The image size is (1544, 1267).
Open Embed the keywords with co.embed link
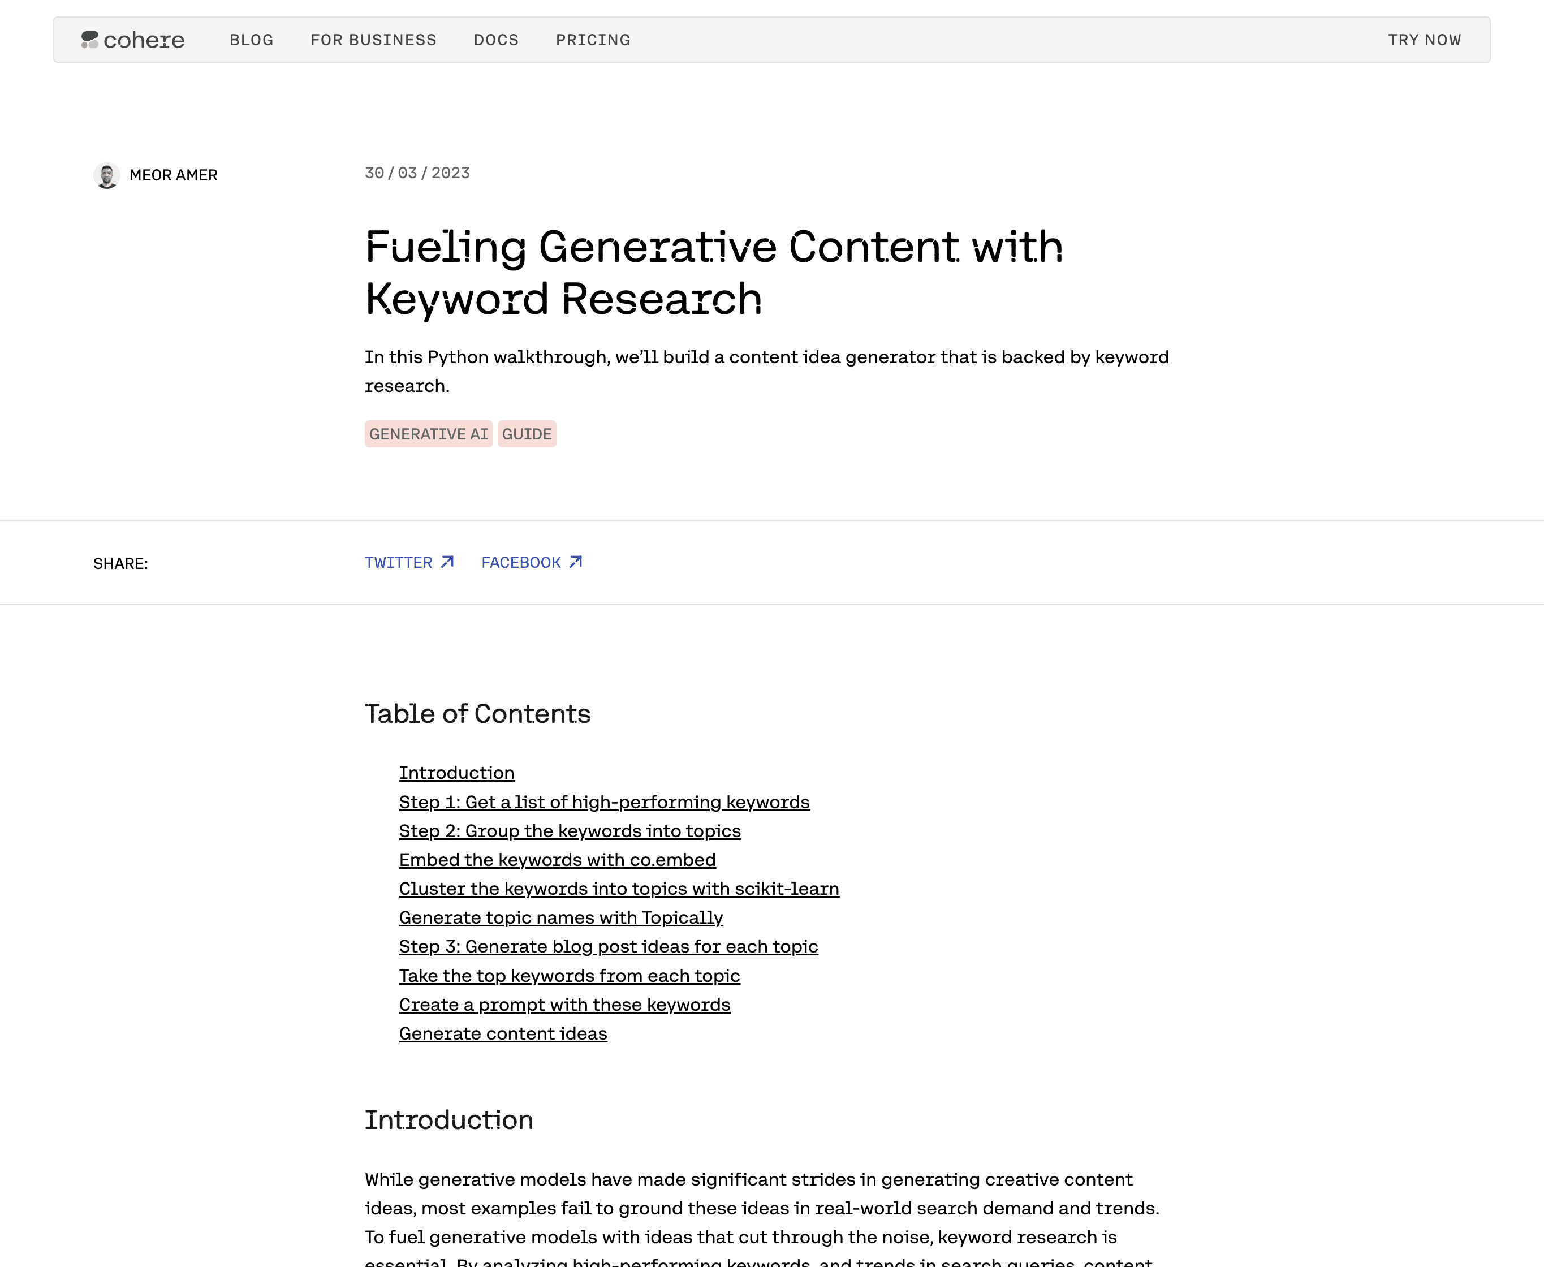coord(558,860)
